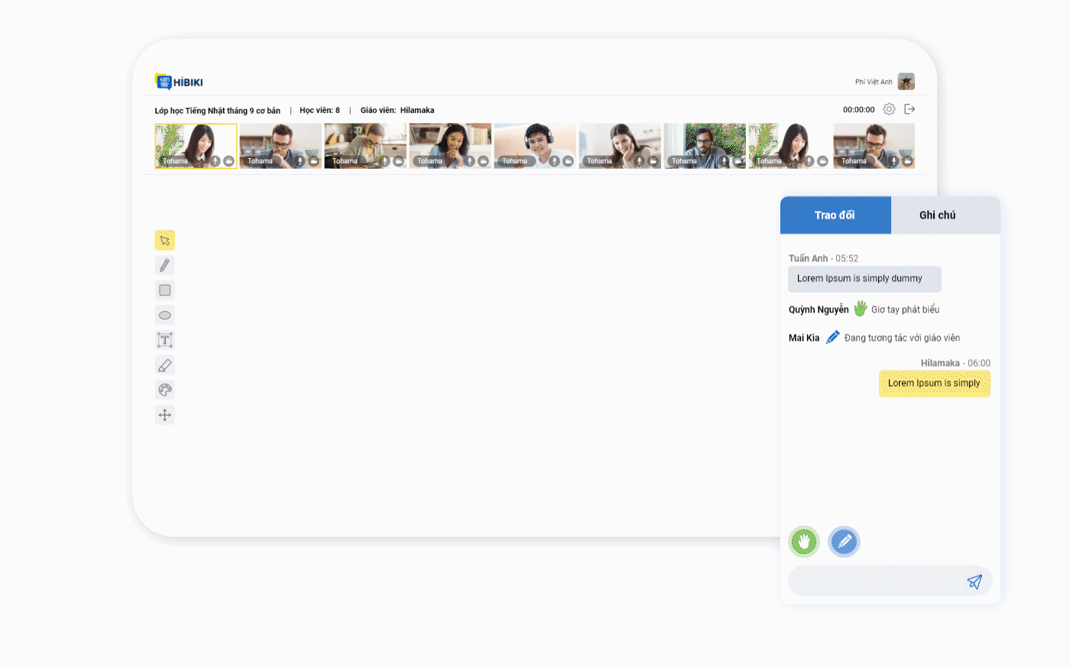
Task: Pick the eraser tool
Action: point(164,365)
